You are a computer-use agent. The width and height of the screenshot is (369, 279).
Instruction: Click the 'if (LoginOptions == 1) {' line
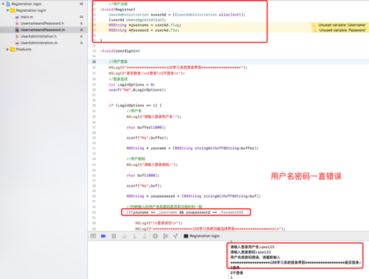135,106
